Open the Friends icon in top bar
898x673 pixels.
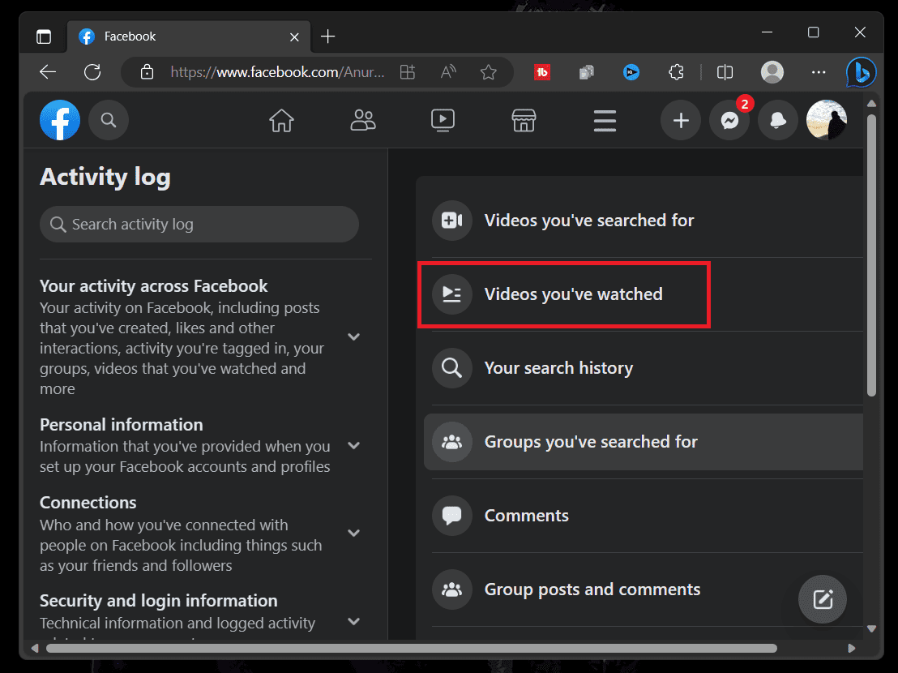pos(362,120)
